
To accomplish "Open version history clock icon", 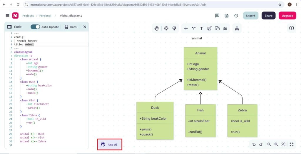I will (x=236, y=16).
